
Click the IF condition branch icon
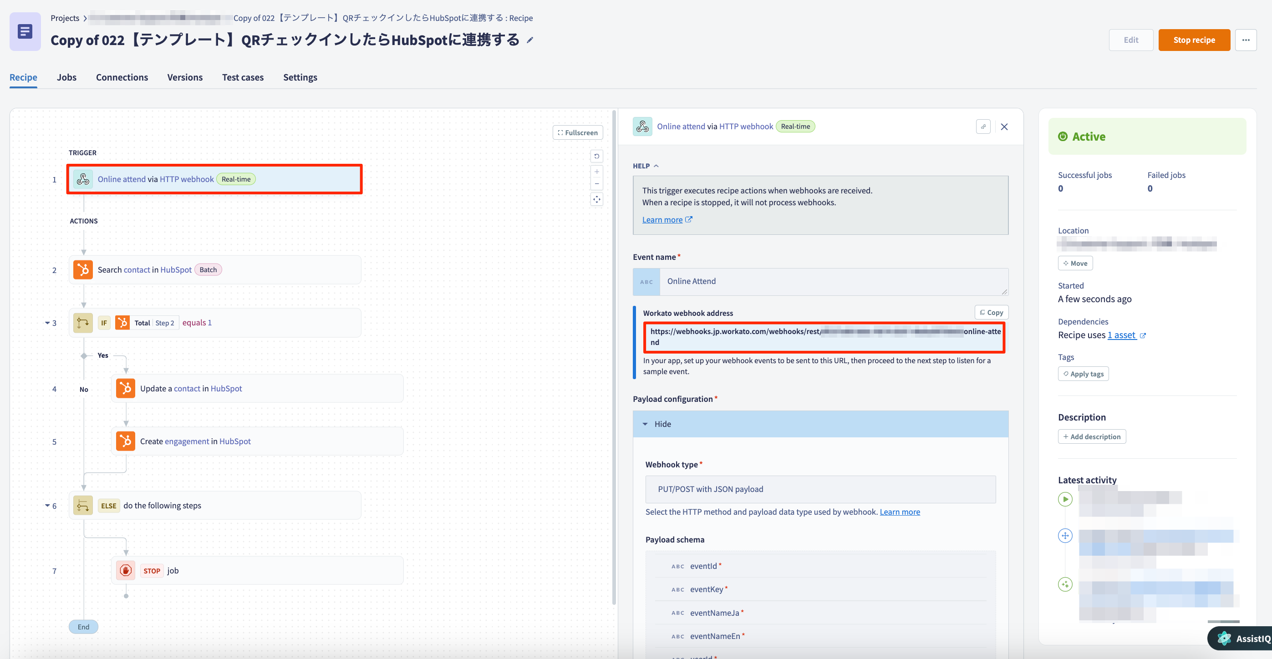(83, 323)
